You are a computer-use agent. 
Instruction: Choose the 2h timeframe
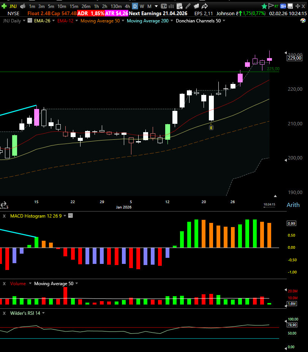click(x=104, y=6)
